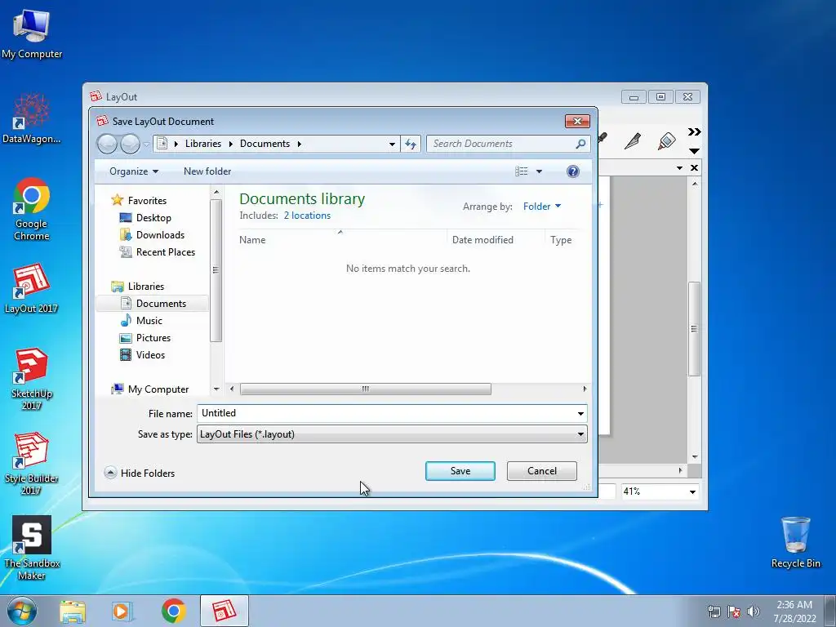Open Style Builder 2017 desktop shortcut
Viewport: 836px width, 627px height.
pos(32,464)
